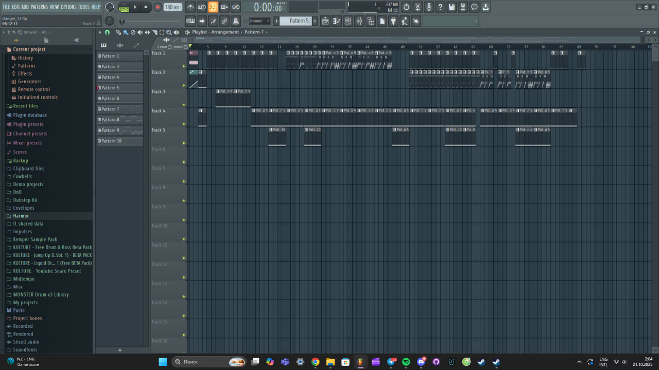The width and height of the screenshot is (659, 370).
Task: Select the Slip tool in playlist
Action: (147, 32)
